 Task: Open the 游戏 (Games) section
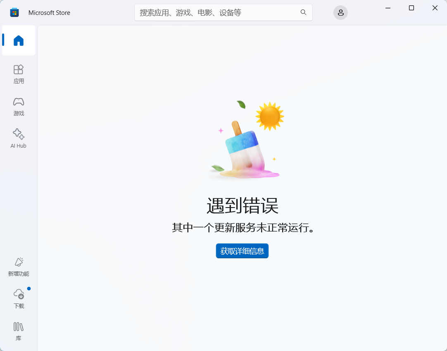(18, 107)
